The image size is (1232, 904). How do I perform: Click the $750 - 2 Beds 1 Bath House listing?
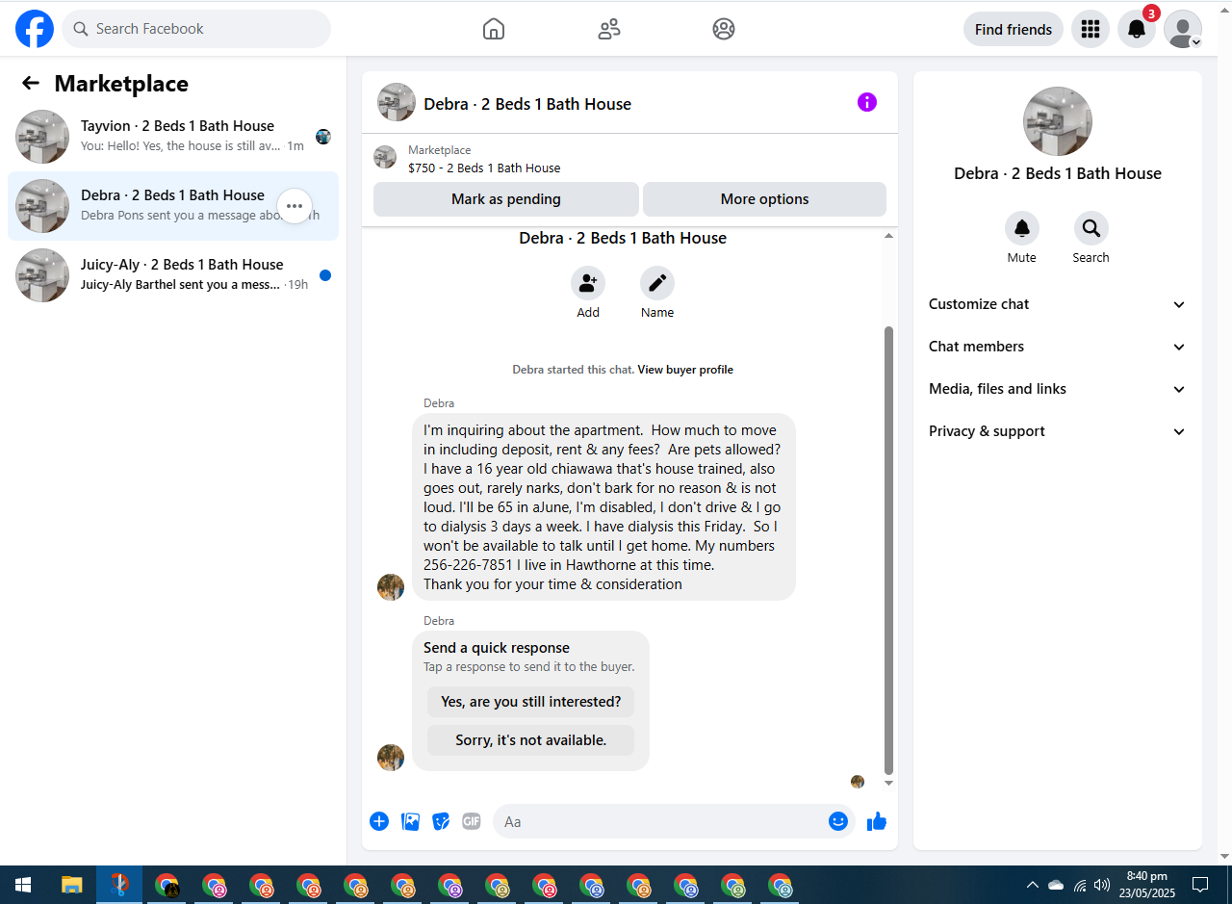click(x=484, y=168)
